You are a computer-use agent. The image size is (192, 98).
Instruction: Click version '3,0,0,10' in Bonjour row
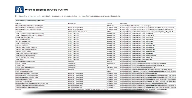(x=109, y=62)
